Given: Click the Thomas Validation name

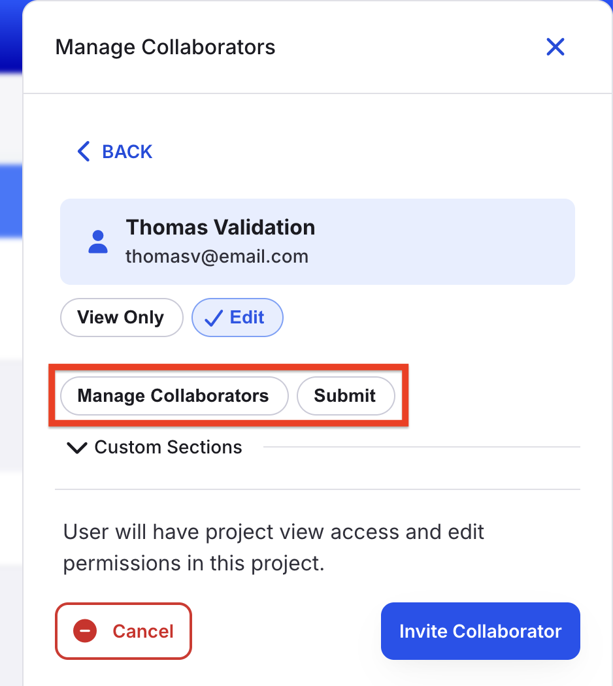Looking at the screenshot, I should pyautogui.click(x=220, y=227).
